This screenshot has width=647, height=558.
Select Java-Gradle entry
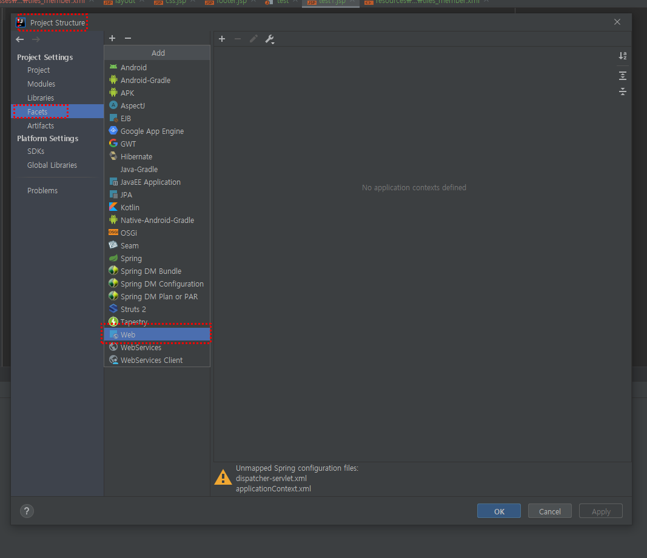click(157, 170)
